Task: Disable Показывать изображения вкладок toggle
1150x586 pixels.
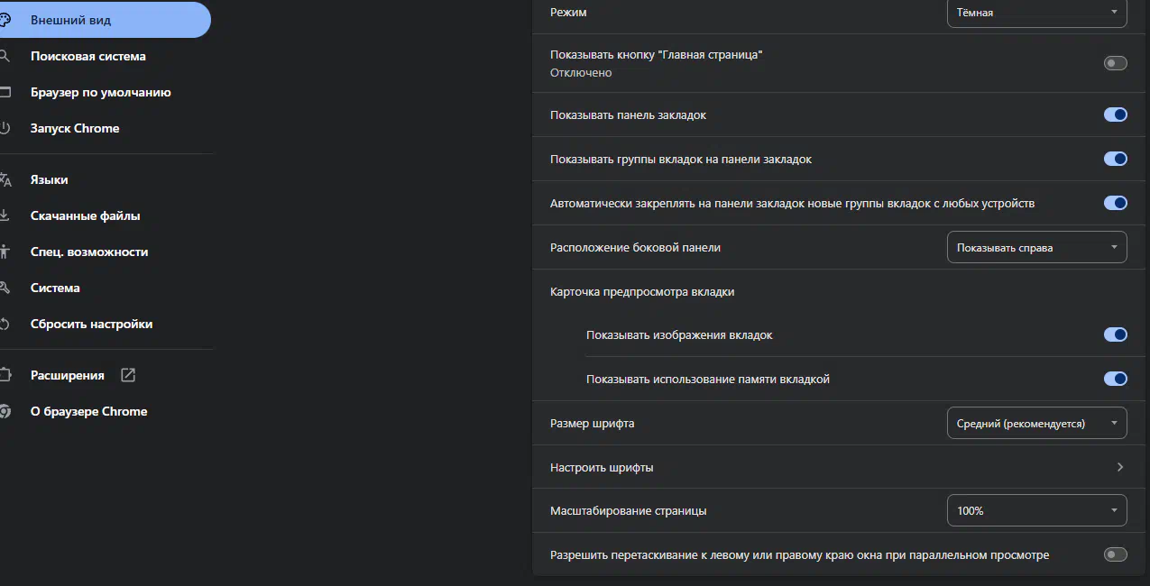Action: (x=1115, y=334)
